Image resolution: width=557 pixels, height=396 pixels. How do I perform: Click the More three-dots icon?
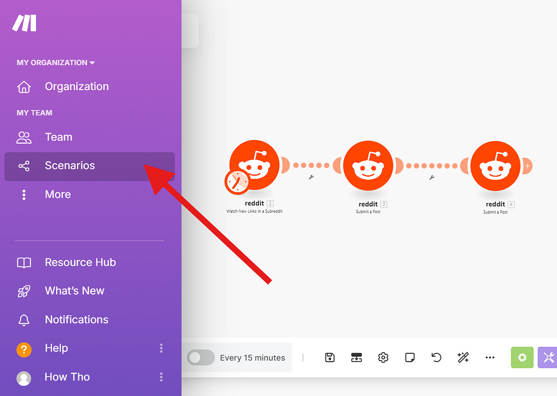point(24,195)
